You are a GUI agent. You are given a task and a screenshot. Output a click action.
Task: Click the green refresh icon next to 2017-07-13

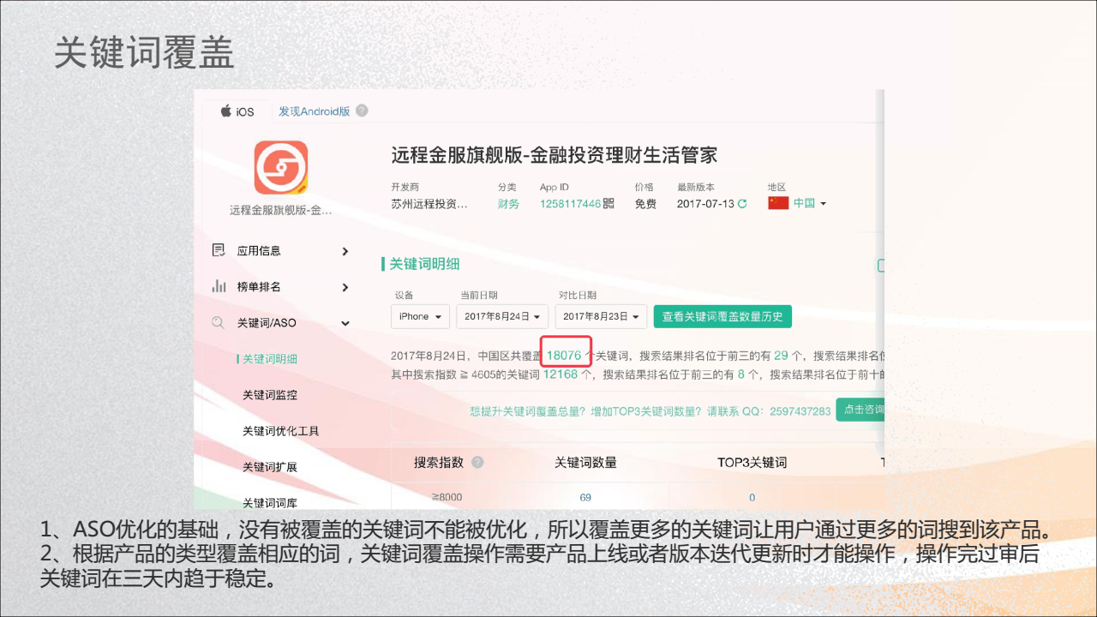(742, 204)
